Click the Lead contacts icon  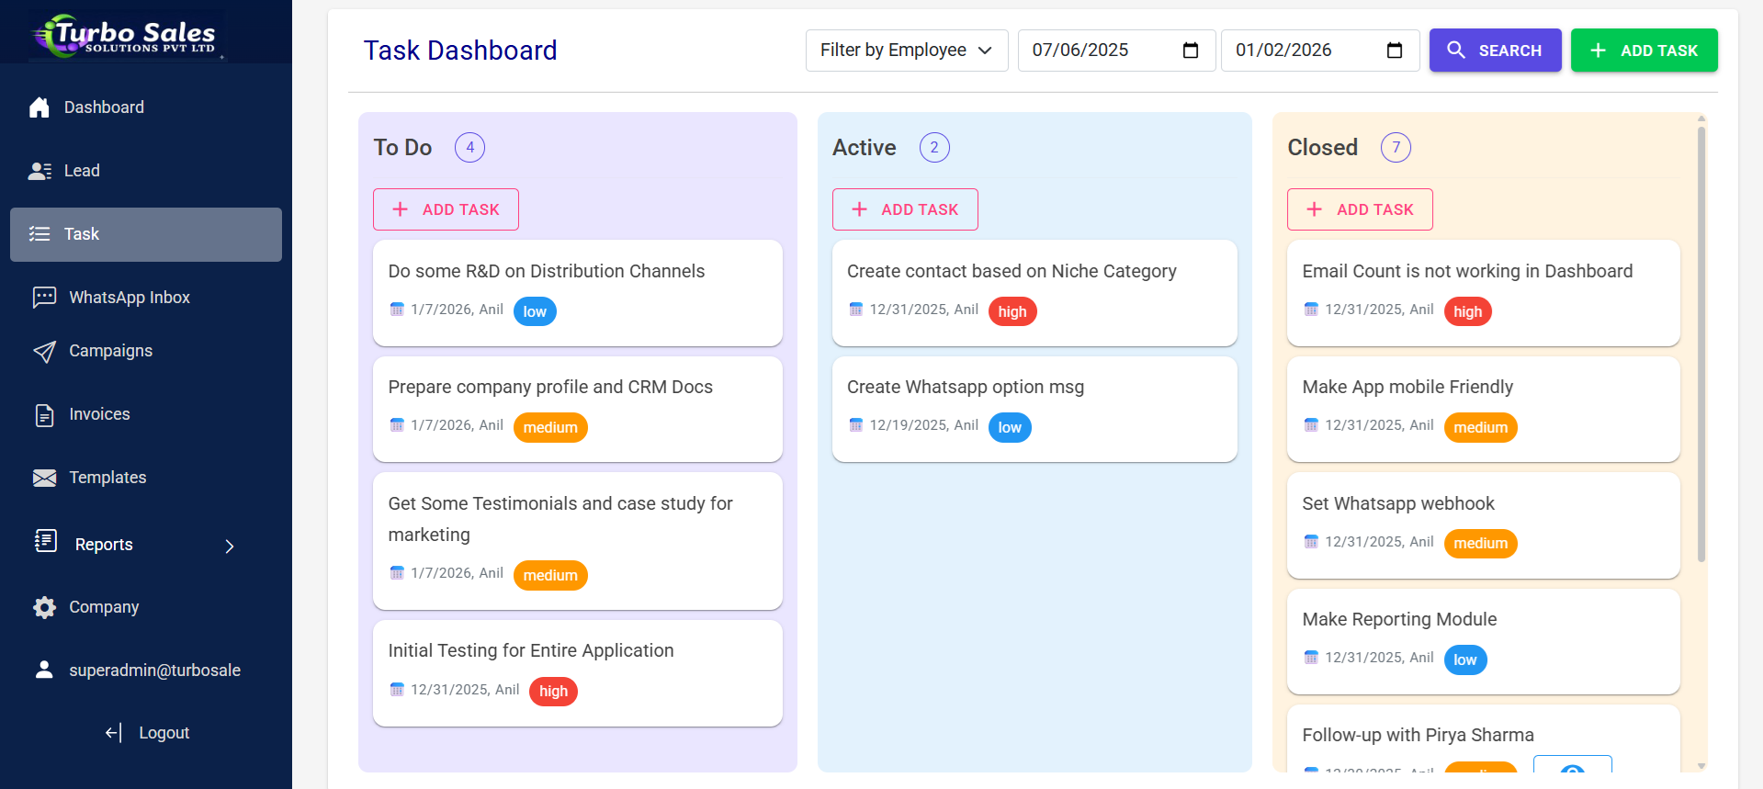click(x=40, y=171)
